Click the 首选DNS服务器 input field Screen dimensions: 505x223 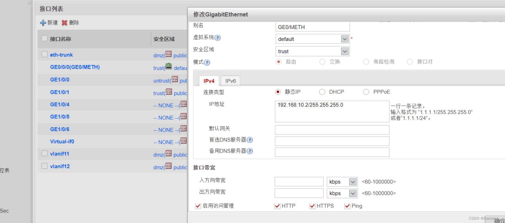[x=332, y=141]
